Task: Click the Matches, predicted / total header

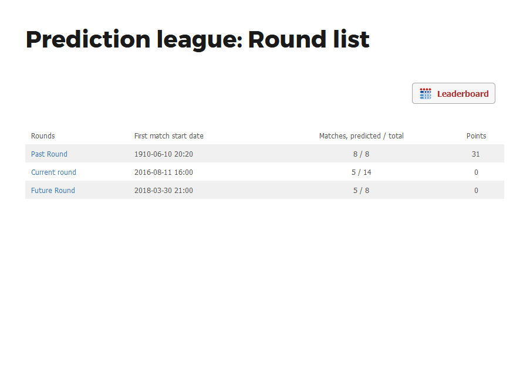Action: click(361, 136)
